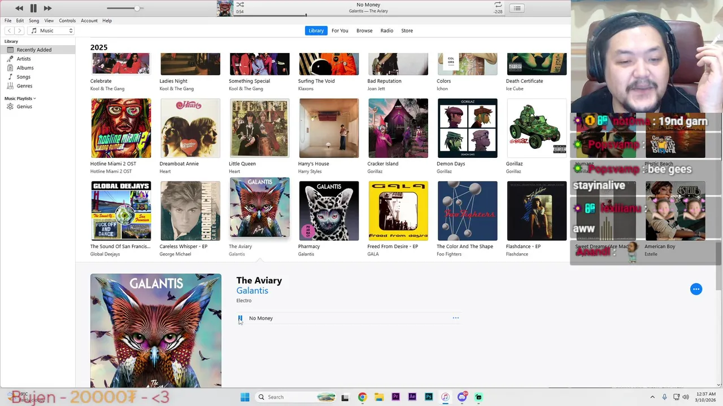Open the Up Next list button
Viewport: 723px width, 406px height.
pyautogui.click(x=517, y=8)
